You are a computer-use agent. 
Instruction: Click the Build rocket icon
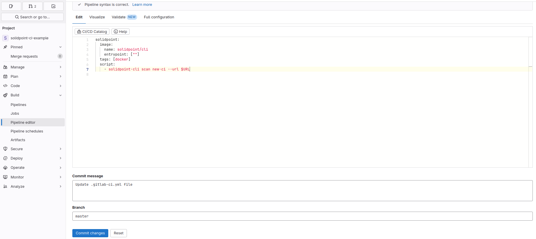(x=5, y=95)
